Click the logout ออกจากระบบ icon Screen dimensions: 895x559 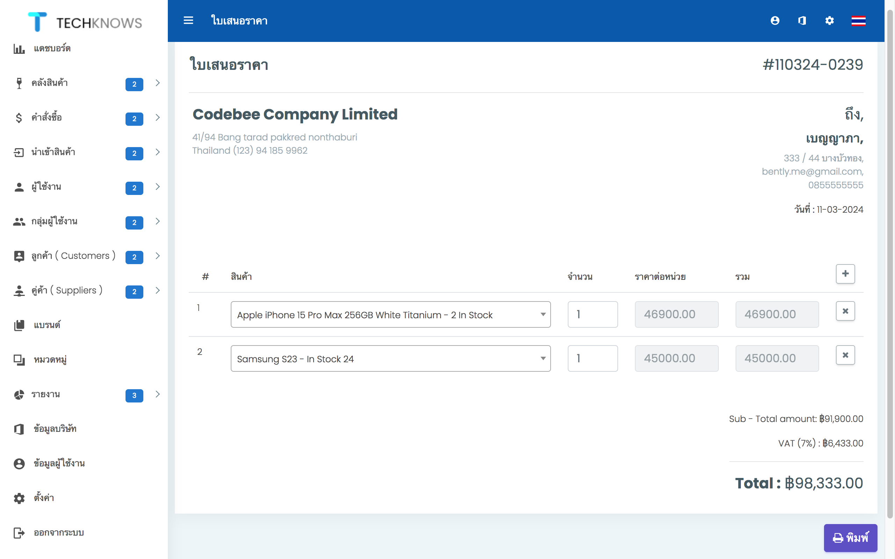click(x=19, y=533)
